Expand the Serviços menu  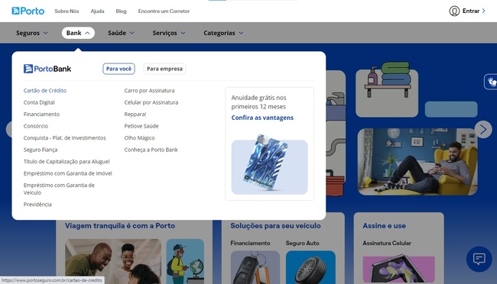[169, 33]
